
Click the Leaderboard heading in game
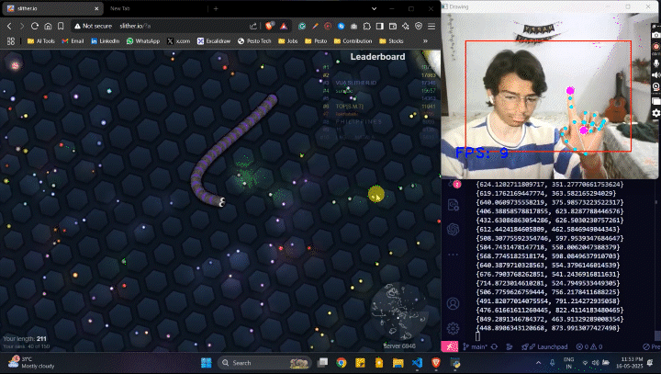tap(377, 57)
